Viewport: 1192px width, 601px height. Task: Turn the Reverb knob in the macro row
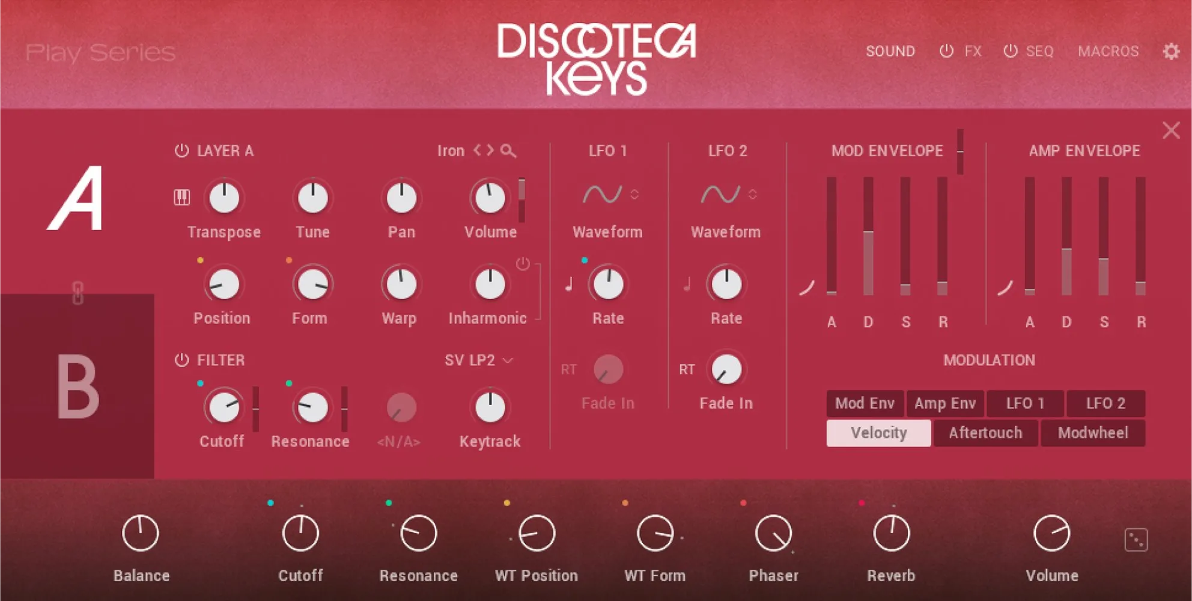coord(892,533)
